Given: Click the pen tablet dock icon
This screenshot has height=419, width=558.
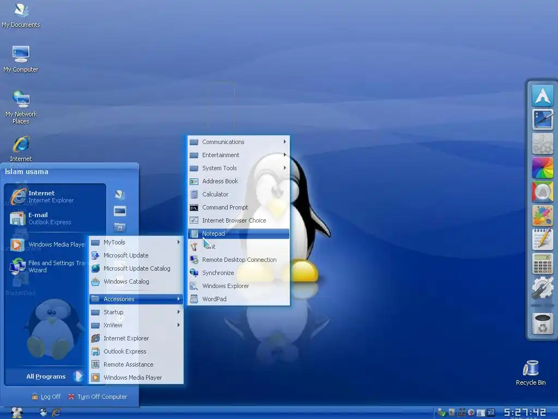Looking at the screenshot, I should point(542,119).
